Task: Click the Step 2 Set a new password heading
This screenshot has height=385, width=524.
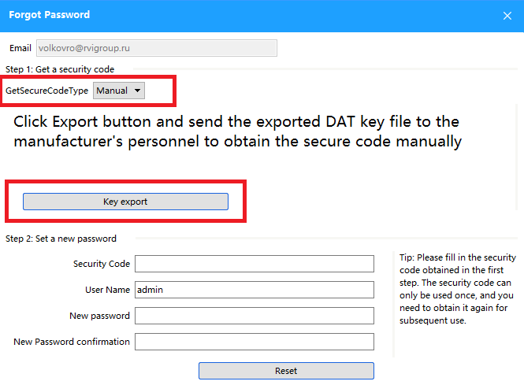Action: coord(61,239)
